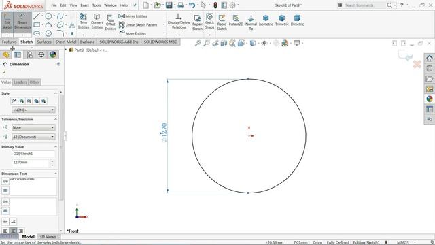
Task: Select the sketch Text tool
Action: pyautogui.click(x=72, y=24)
